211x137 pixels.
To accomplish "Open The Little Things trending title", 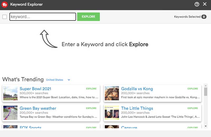I will point(137,108).
